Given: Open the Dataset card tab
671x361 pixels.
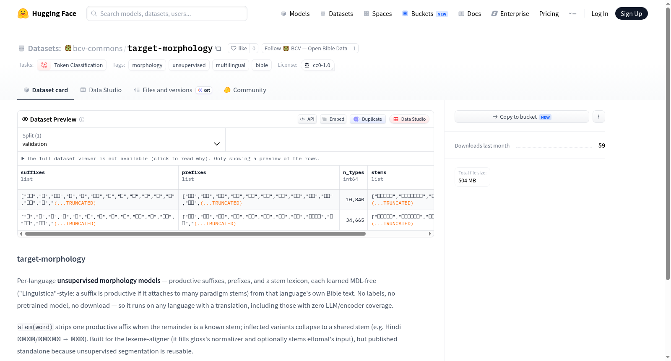Looking at the screenshot, I should (x=45, y=90).
